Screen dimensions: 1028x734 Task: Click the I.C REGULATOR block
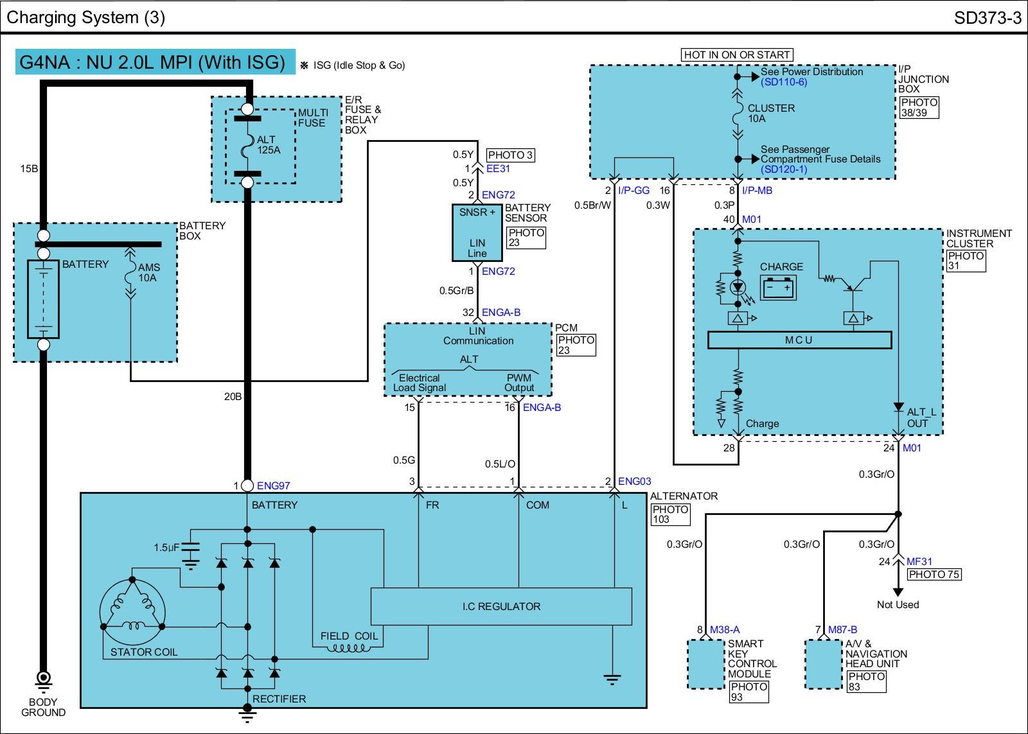tap(501, 606)
